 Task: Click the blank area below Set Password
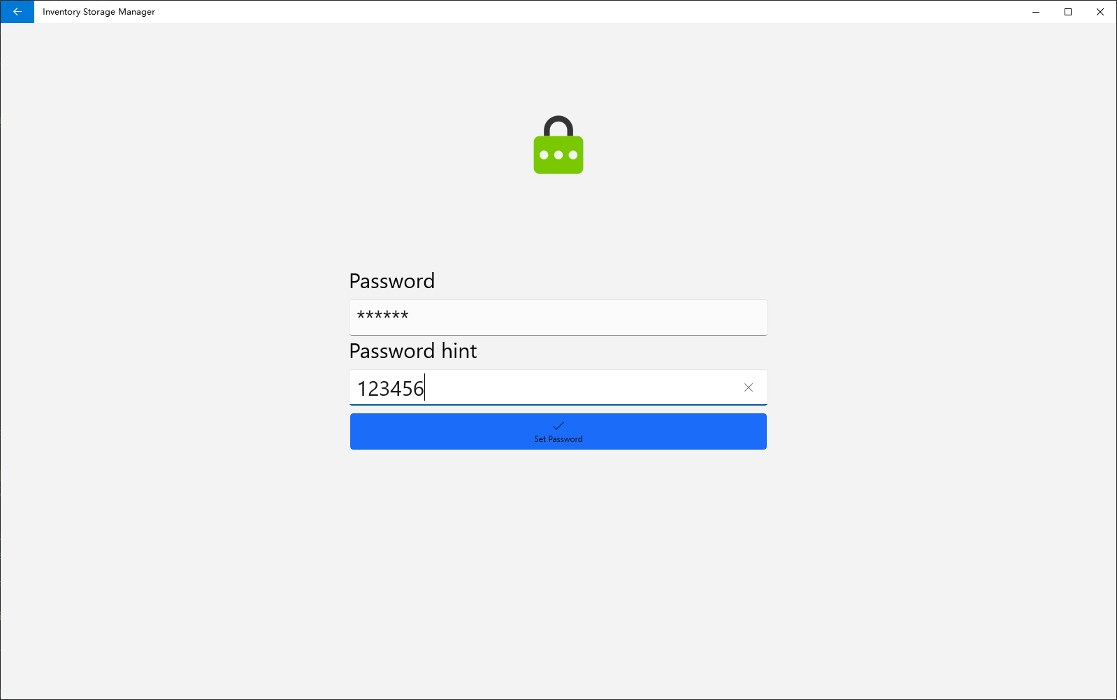point(558,573)
